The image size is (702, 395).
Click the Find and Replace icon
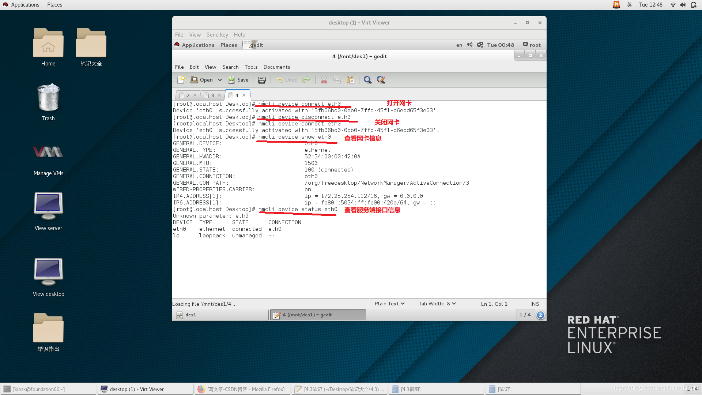381,80
